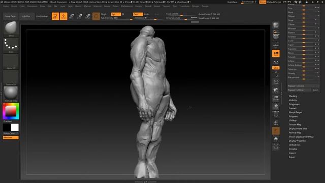Click the Frame icon on right shelf

click(x=276, y=82)
